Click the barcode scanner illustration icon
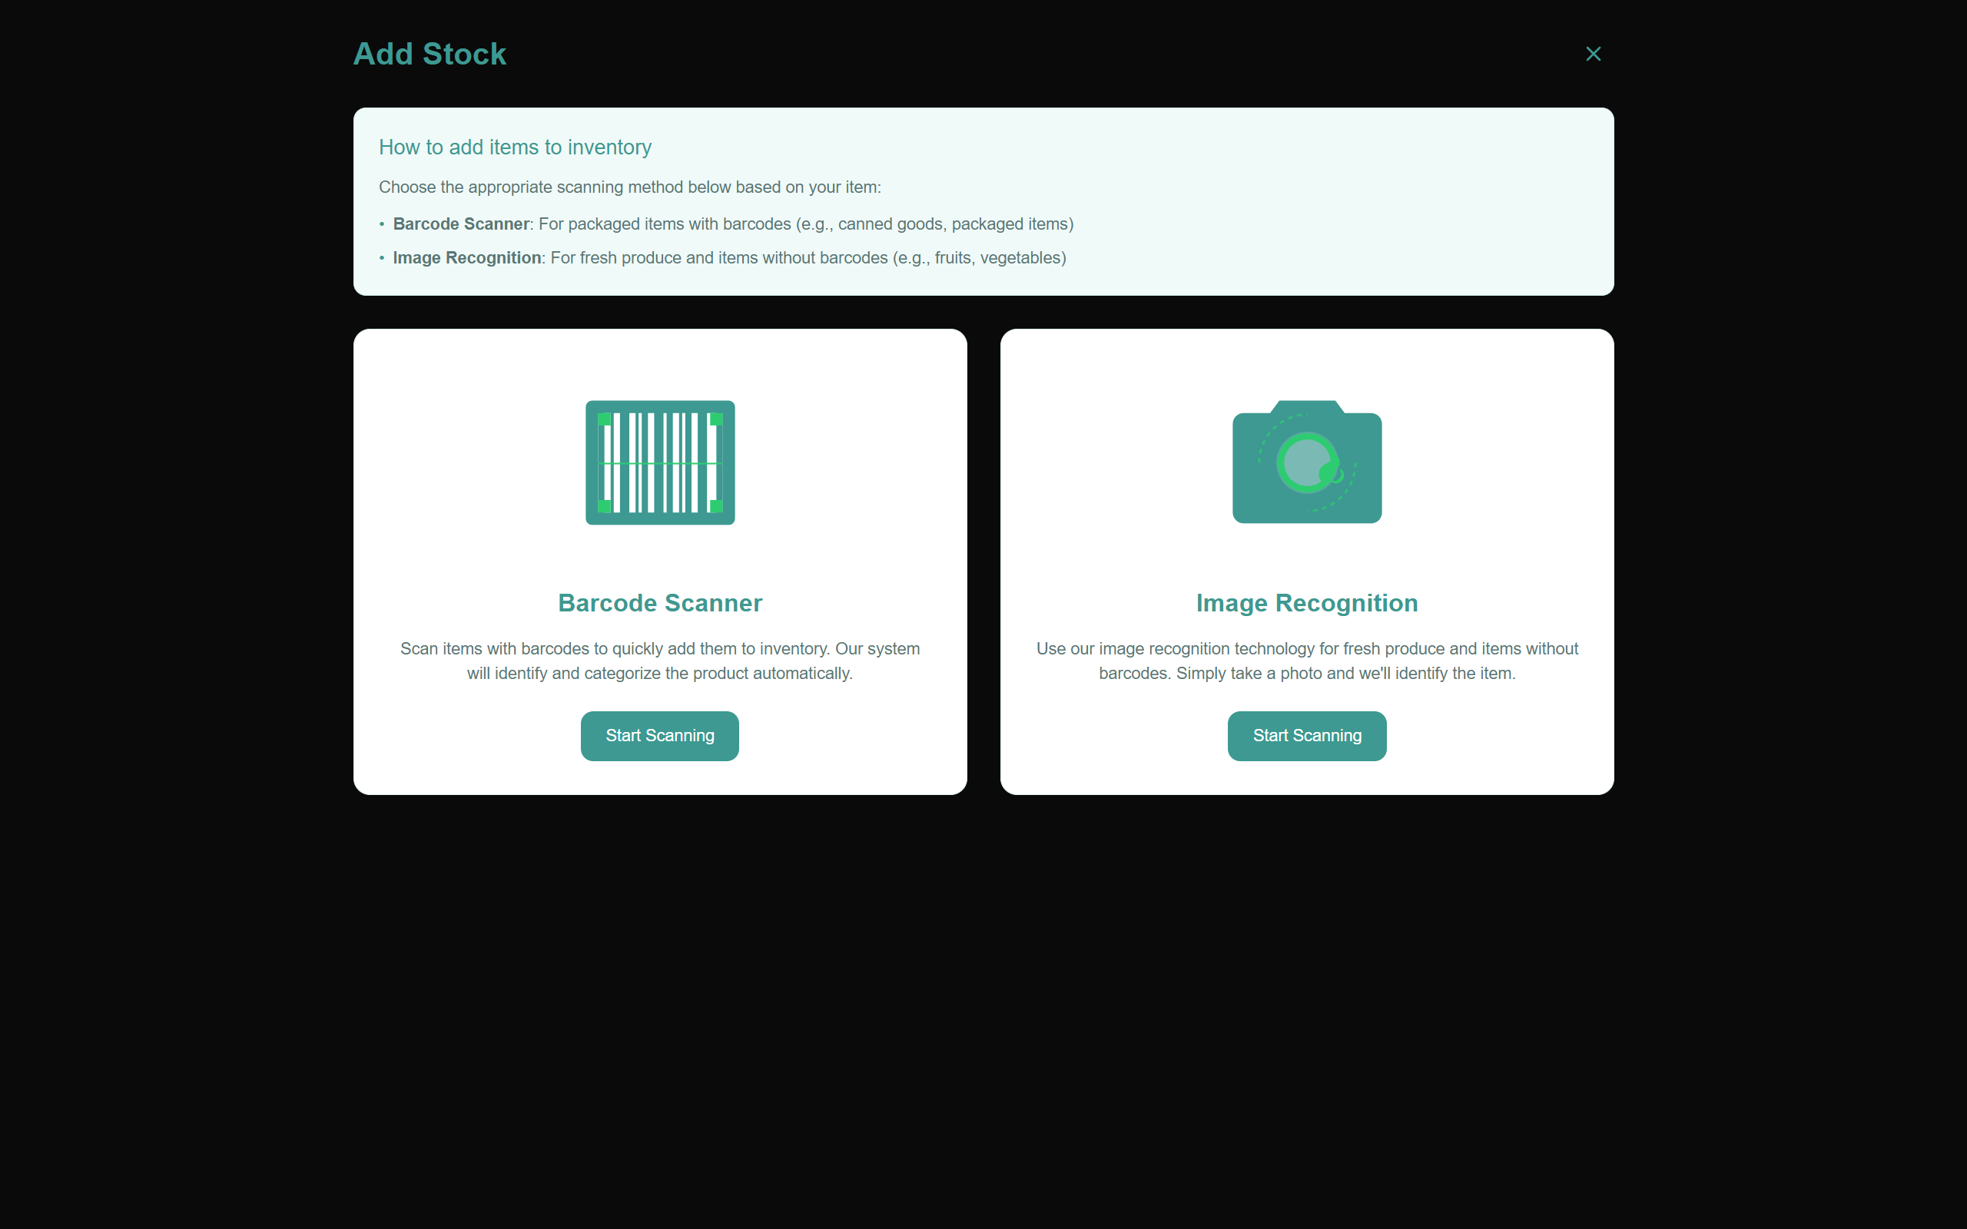 click(x=659, y=462)
